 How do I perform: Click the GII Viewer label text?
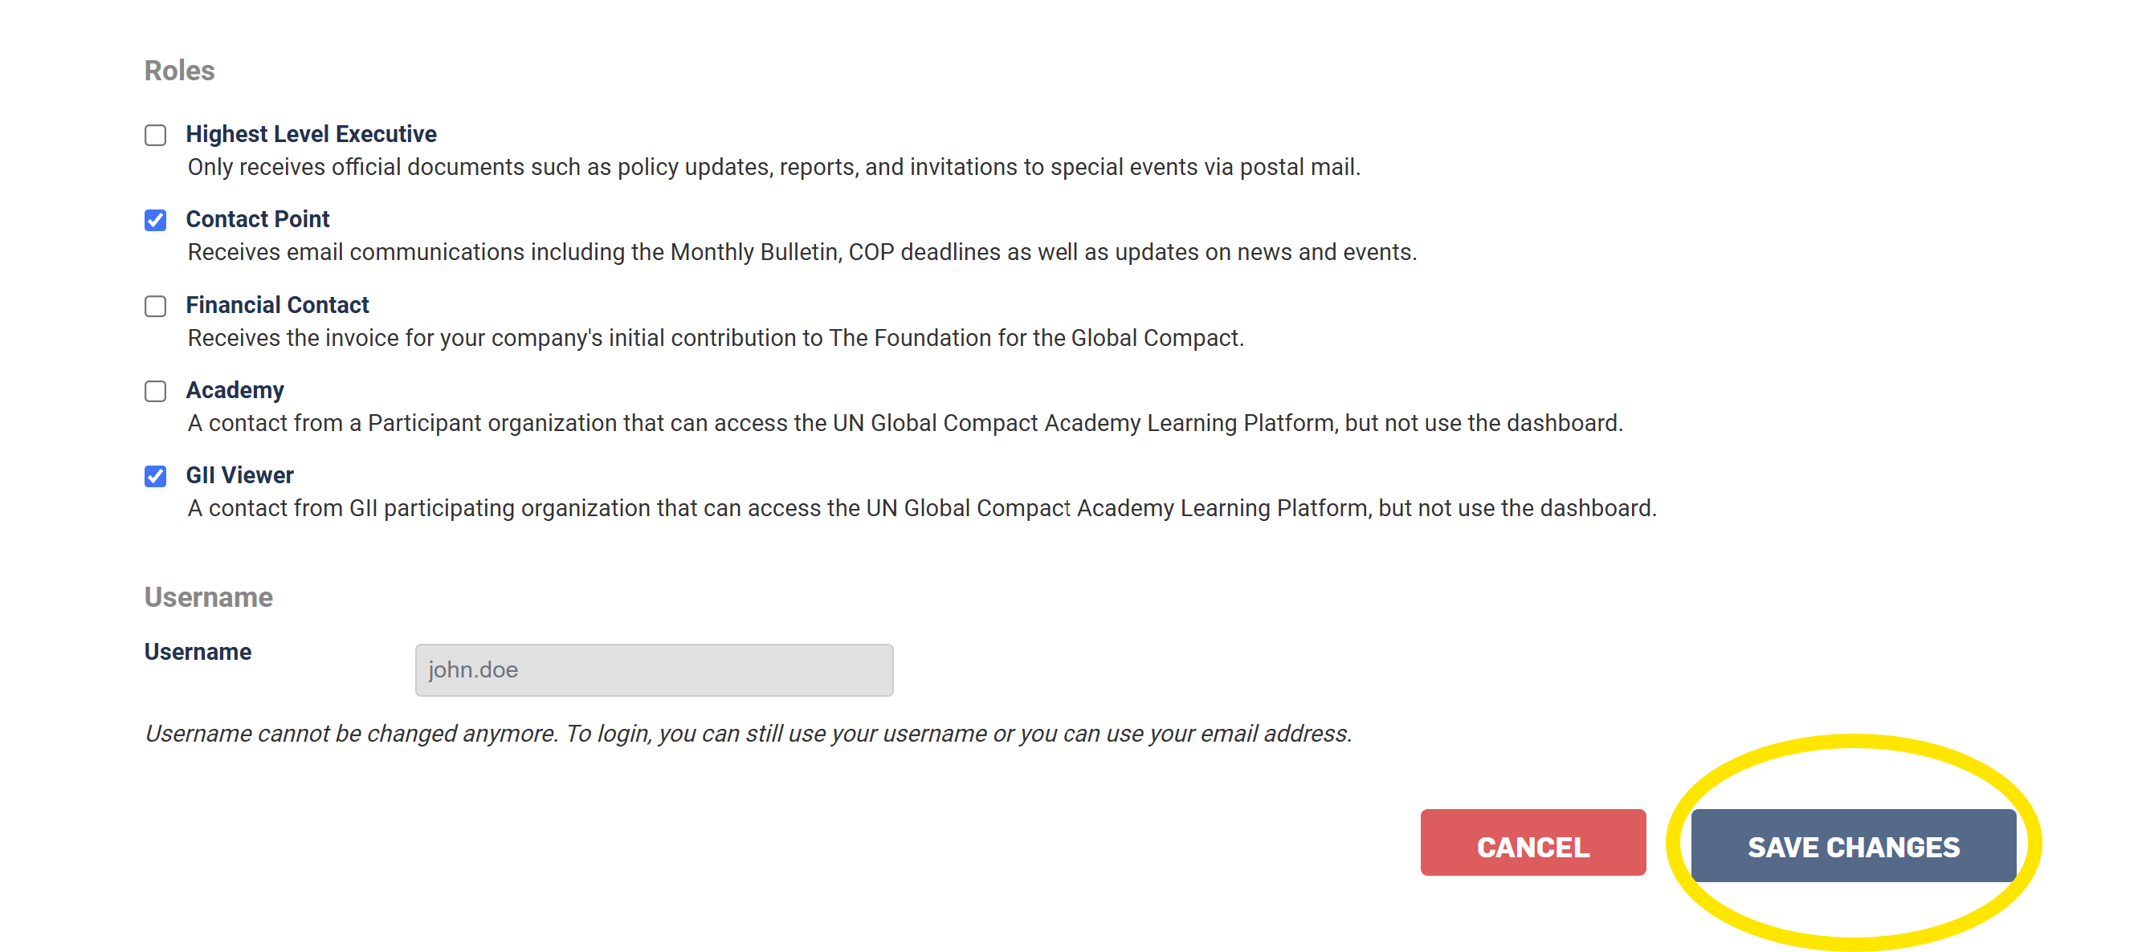(239, 475)
